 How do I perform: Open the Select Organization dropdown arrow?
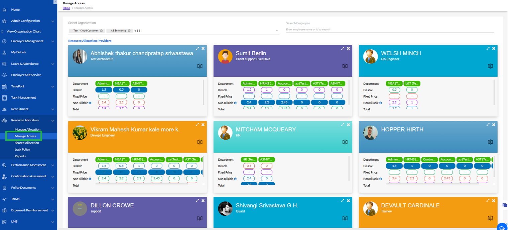(277, 31)
